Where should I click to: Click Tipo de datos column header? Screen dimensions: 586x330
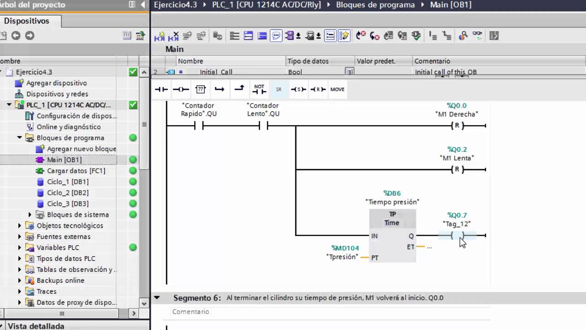point(320,61)
